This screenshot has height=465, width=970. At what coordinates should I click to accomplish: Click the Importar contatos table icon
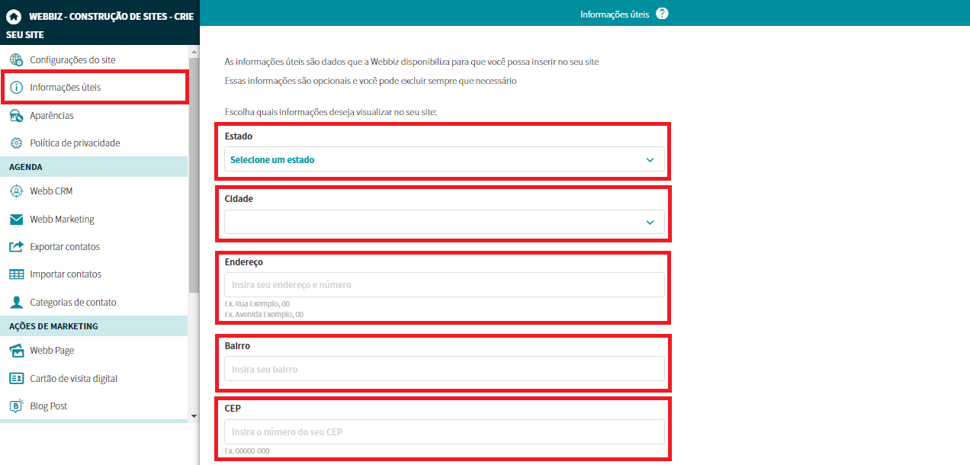click(x=16, y=274)
